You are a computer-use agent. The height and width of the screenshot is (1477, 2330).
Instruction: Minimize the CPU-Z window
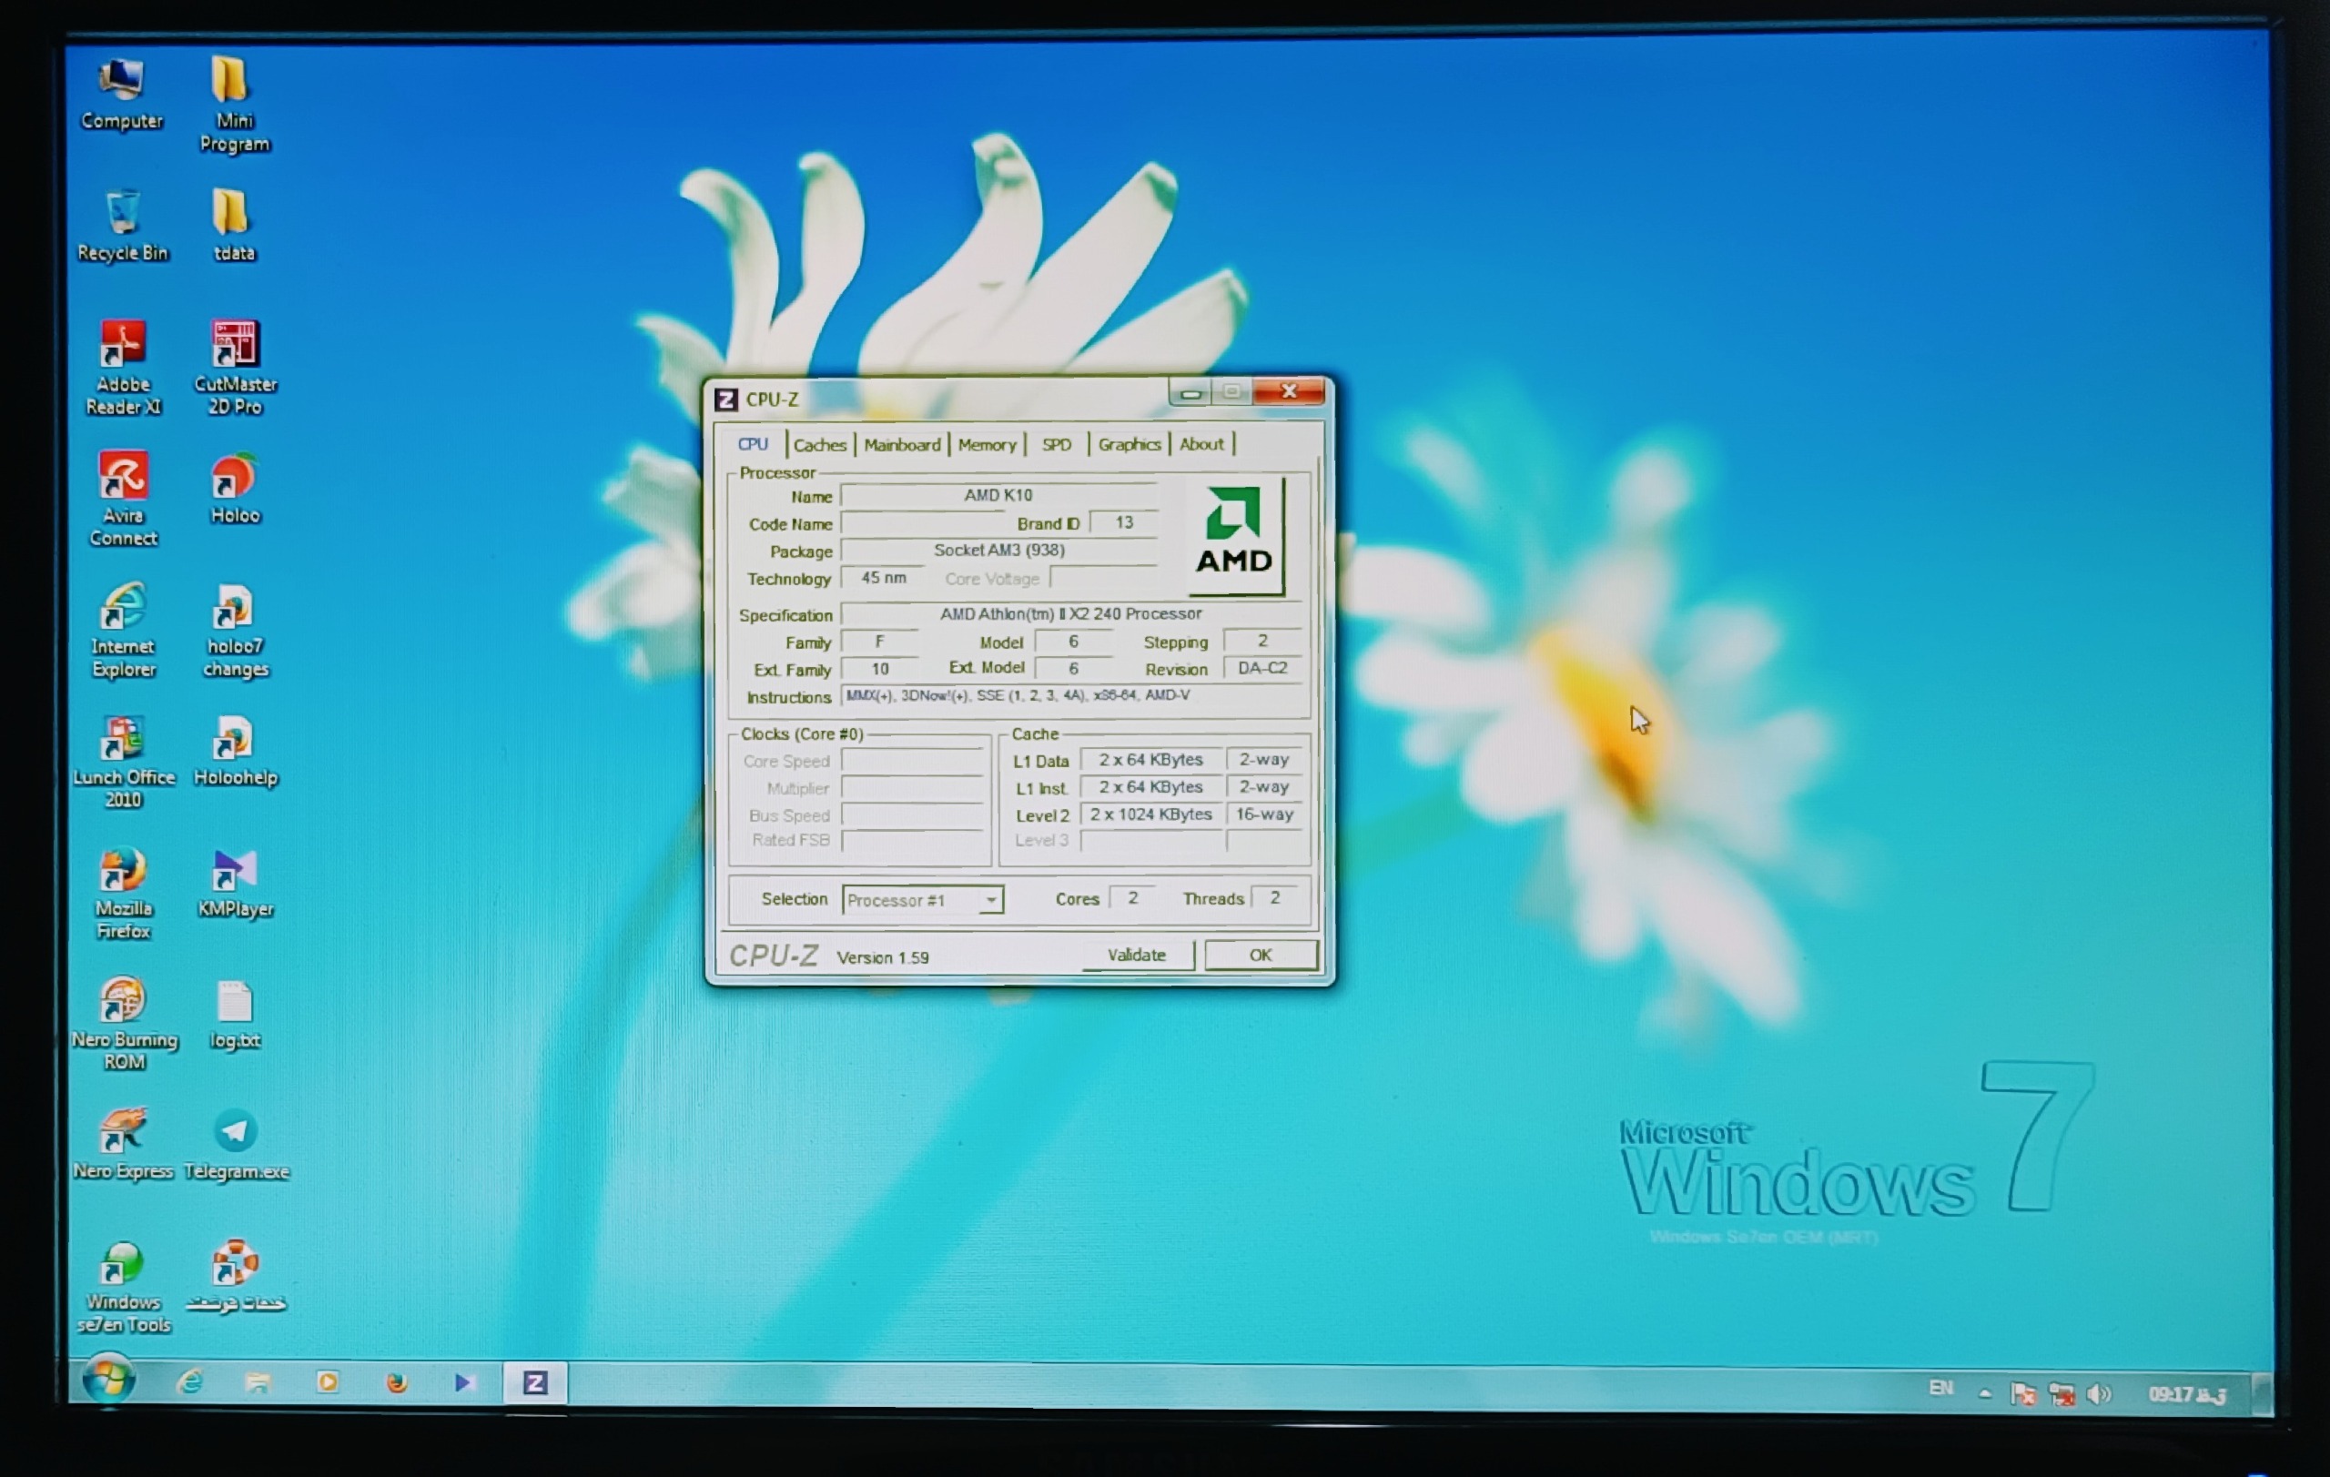[1190, 393]
